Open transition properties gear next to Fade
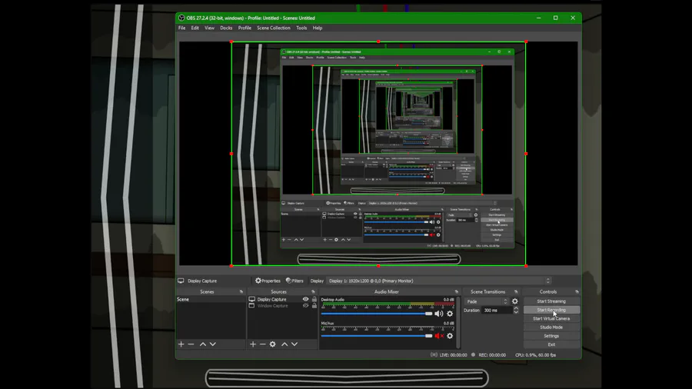This screenshot has width=692, height=389. pyautogui.click(x=515, y=301)
